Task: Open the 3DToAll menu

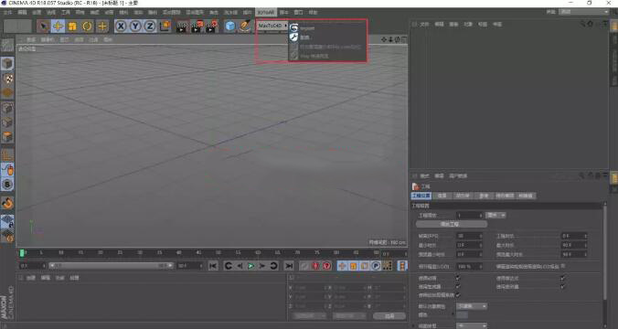Action: [266, 13]
